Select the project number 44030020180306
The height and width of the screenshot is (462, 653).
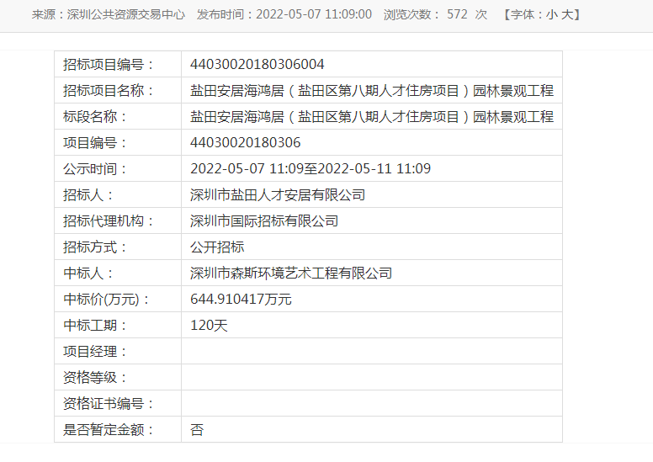[246, 143]
